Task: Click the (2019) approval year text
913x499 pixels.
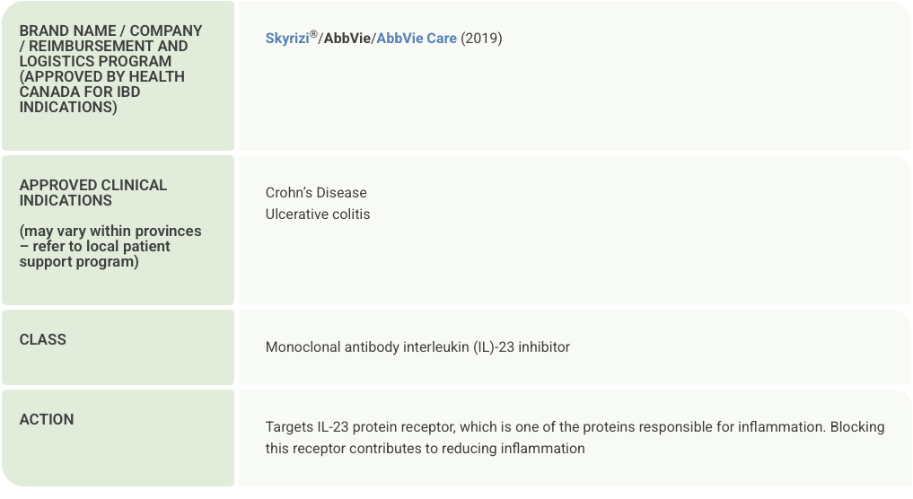Action: 482,39
